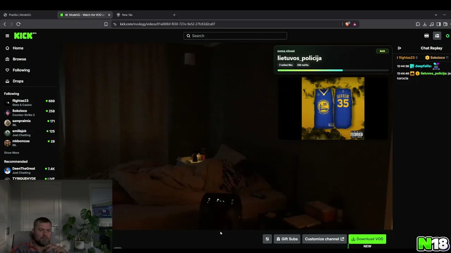This screenshot has width=451, height=253.
Task: Click DeenTheGreat avatar in Recommended list
Action: pos(7,171)
